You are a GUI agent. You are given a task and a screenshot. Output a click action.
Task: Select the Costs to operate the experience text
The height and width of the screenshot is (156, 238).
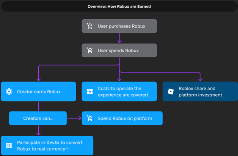point(123,92)
